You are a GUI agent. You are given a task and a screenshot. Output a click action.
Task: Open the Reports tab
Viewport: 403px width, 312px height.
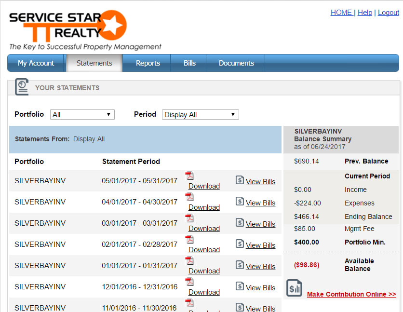[148, 63]
